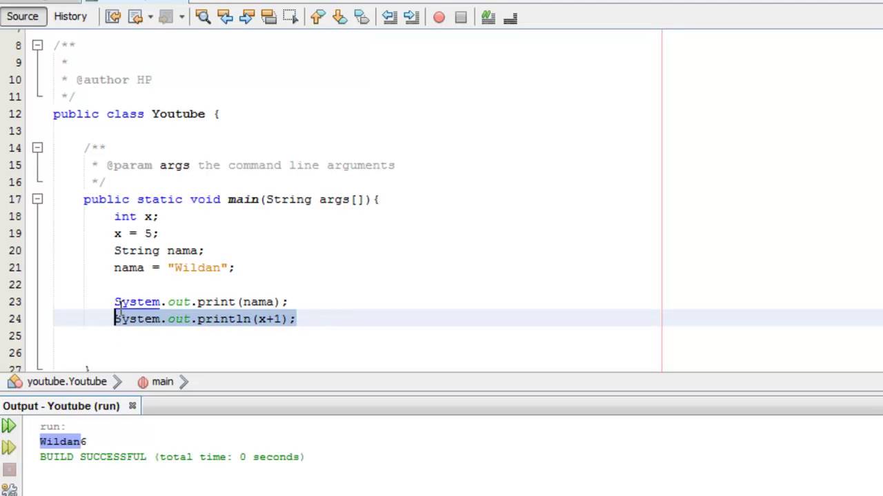Expand the chevron after youtube.Youtube breadcrumb
The height and width of the screenshot is (496, 883).
[x=116, y=382]
